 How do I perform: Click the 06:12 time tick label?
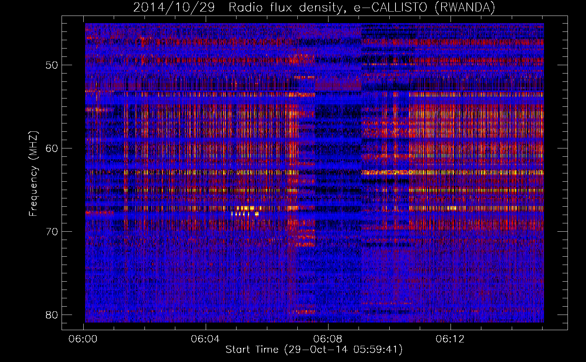[x=450, y=339]
